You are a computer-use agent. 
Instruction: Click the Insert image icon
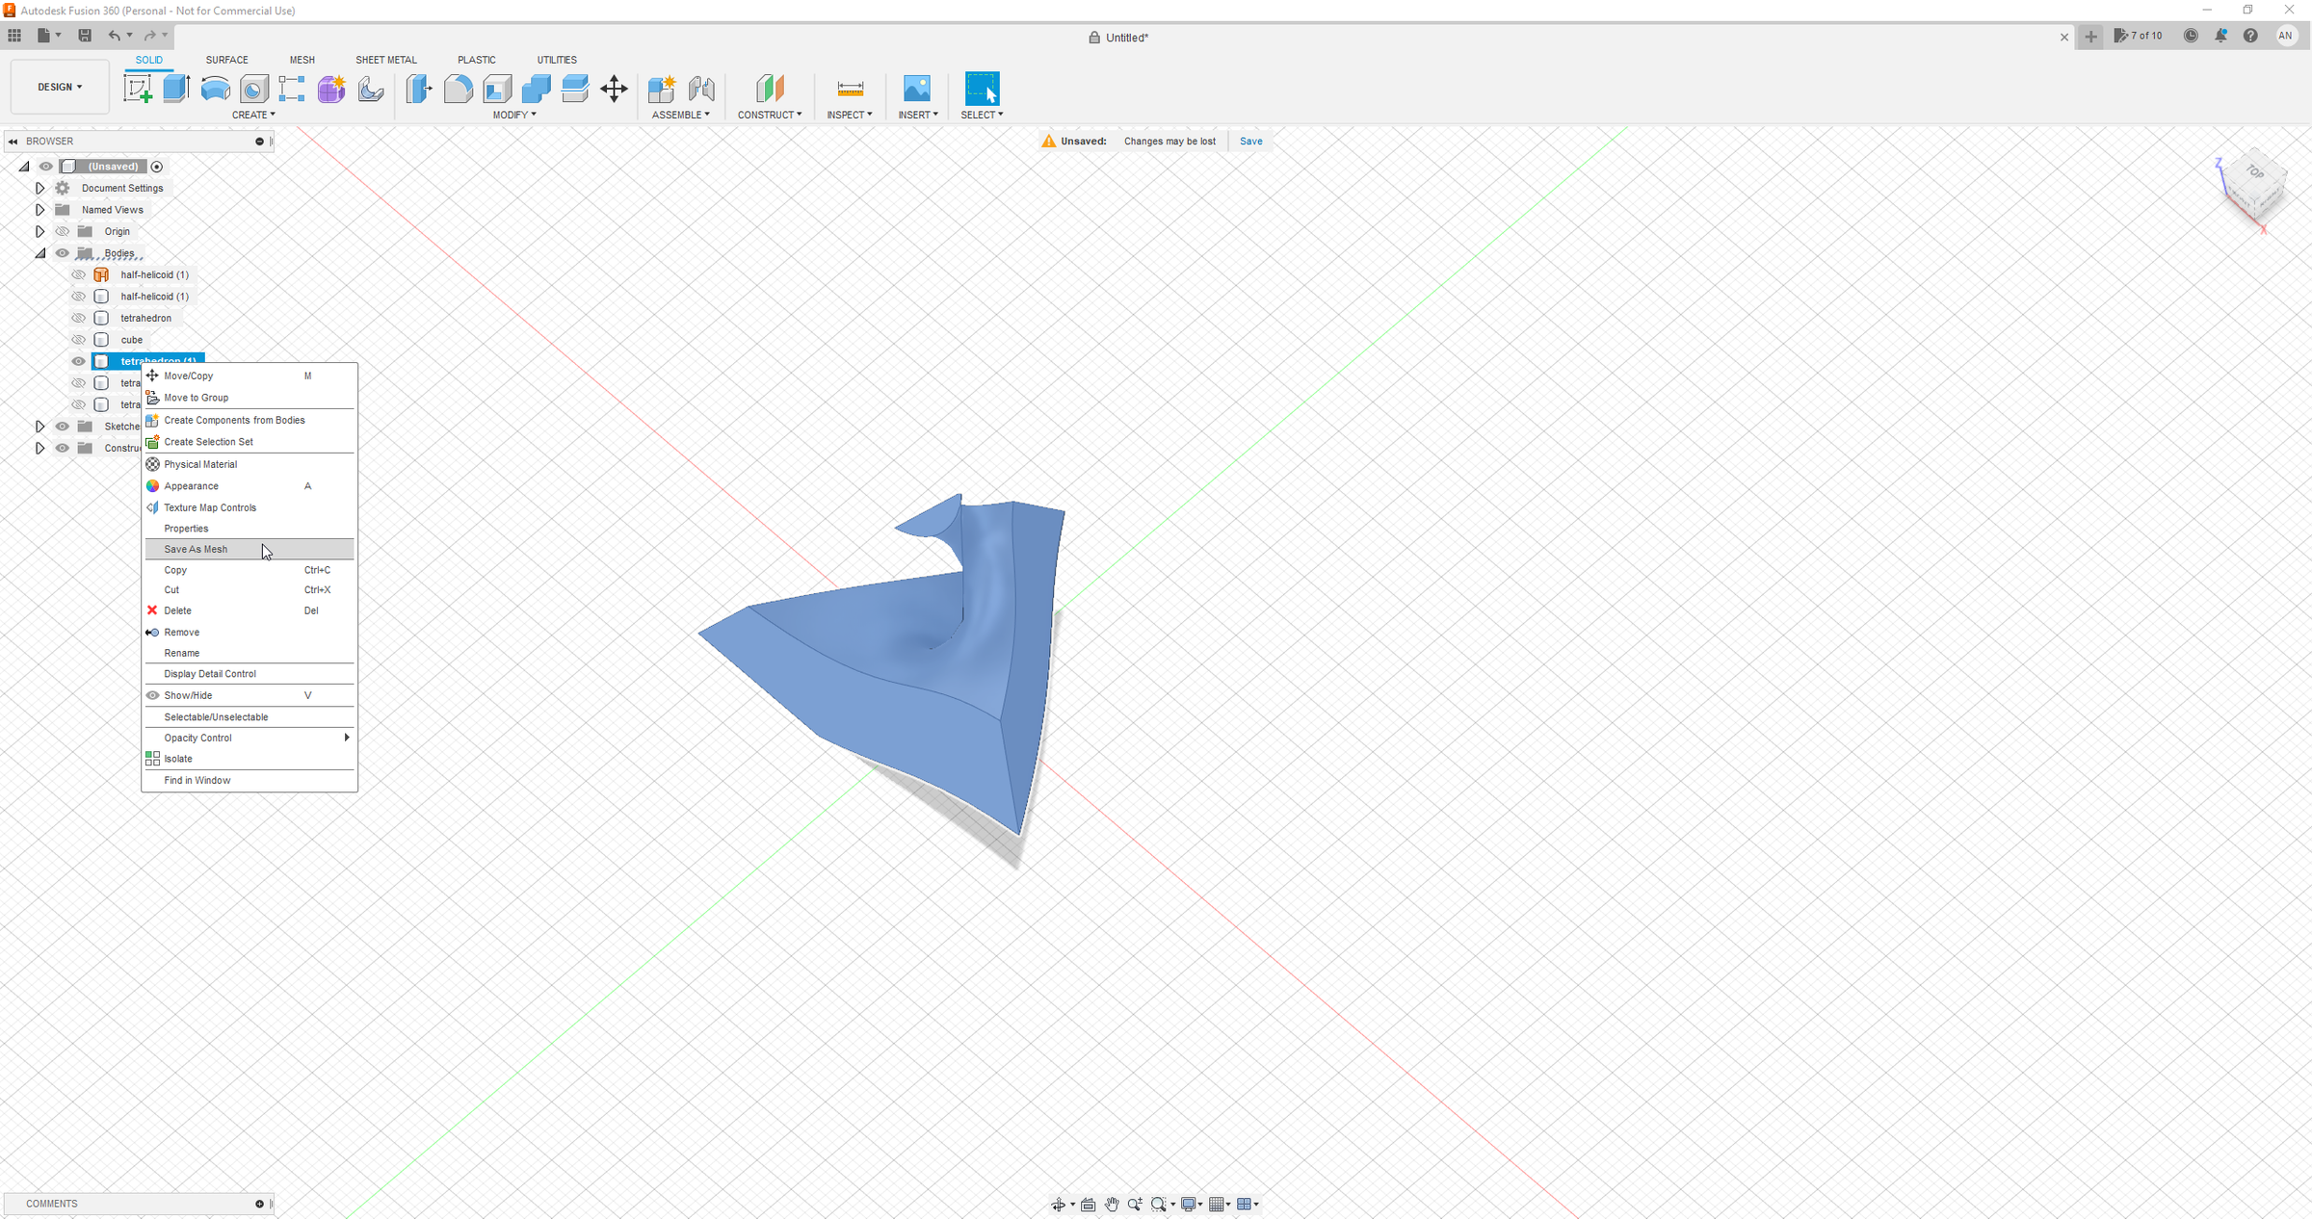[916, 89]
